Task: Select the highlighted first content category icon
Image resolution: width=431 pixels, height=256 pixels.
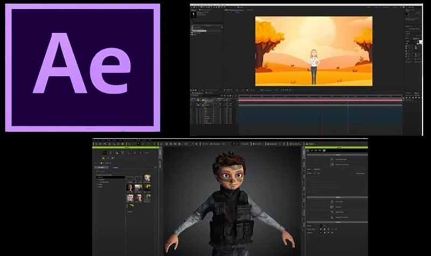Action: point(104,153)
